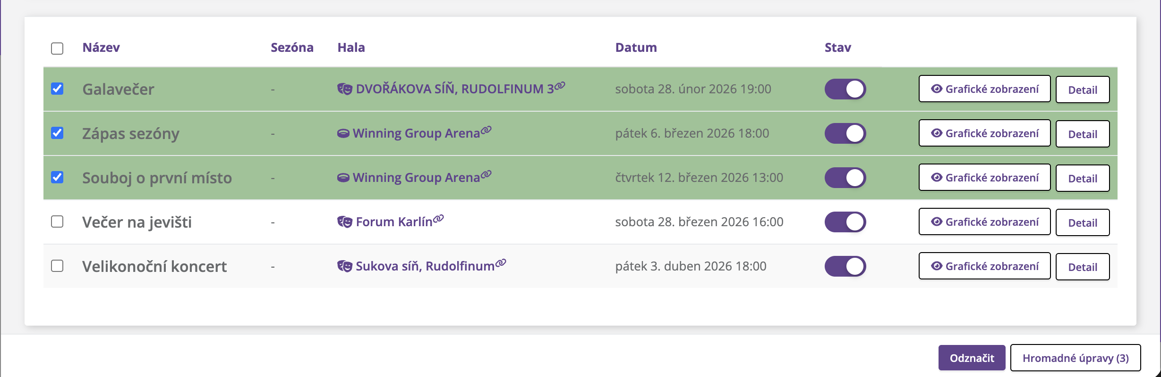Click theater mask icon beside Sukova síň

(x=344, y=266)
